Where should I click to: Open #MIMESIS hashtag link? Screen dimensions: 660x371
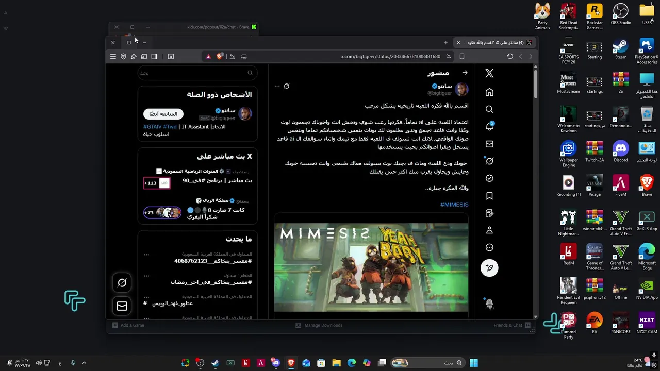click(x=454, y=205)
